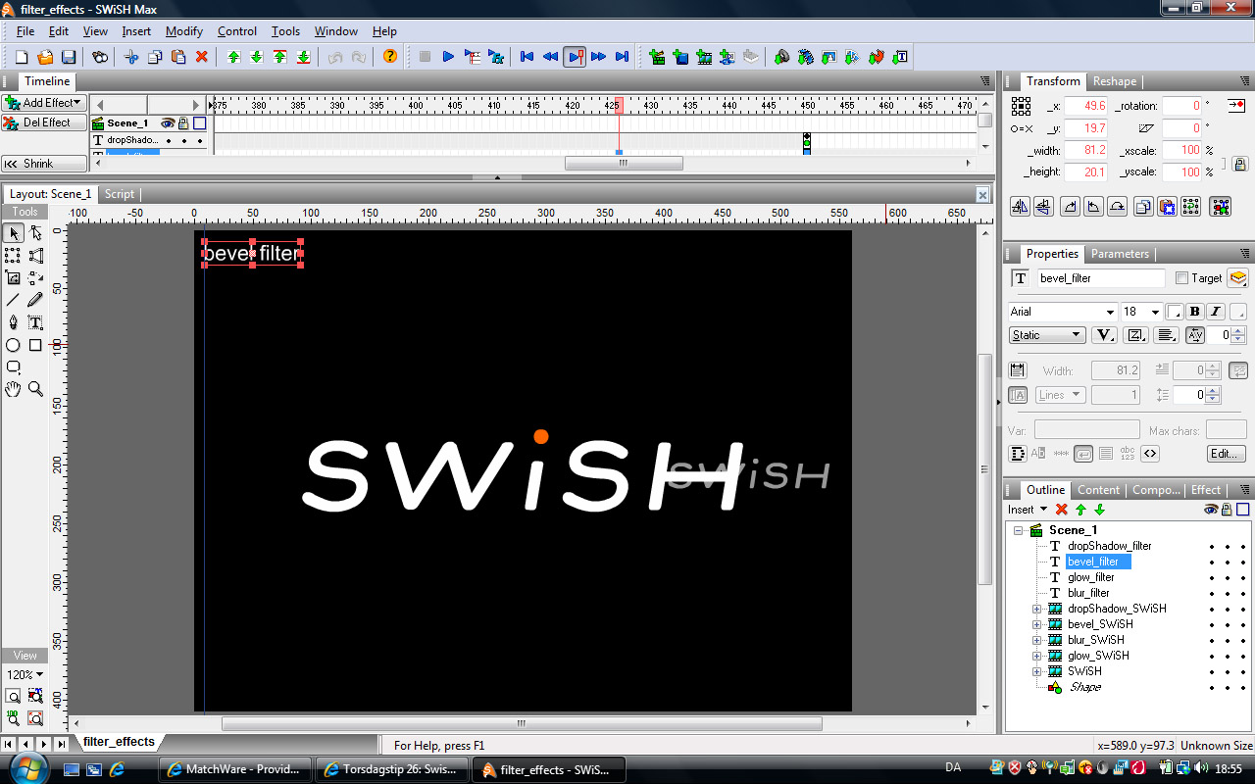Toggle Scene_1 visibility eye in timeline

pos(168,123)
